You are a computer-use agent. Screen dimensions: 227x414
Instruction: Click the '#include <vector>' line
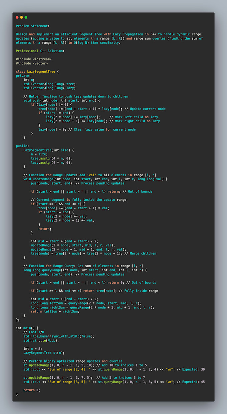(32, 63)
